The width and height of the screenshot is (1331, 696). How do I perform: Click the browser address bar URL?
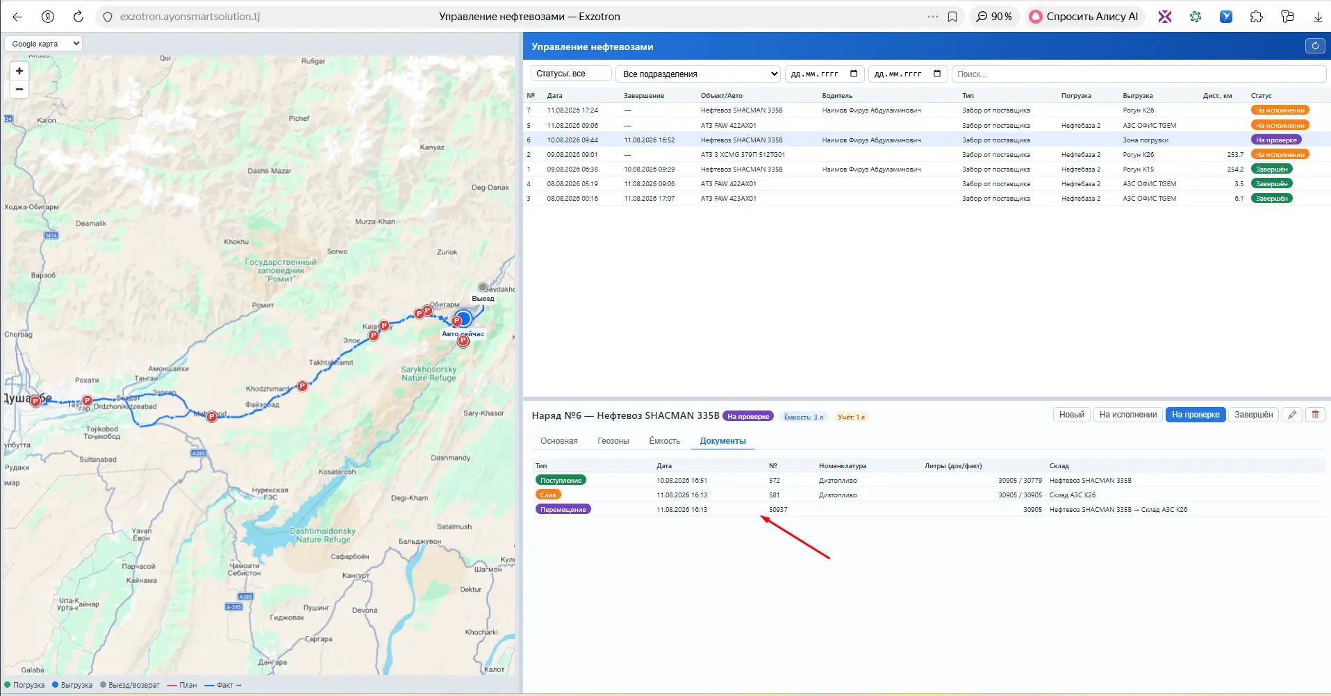(x=190, y=17)
